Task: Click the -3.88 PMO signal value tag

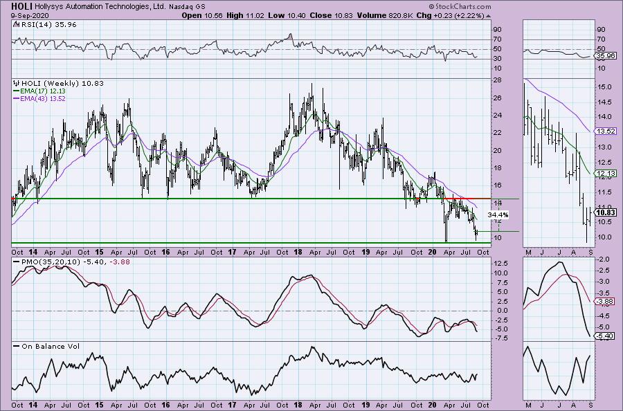Action: [606, 302]
